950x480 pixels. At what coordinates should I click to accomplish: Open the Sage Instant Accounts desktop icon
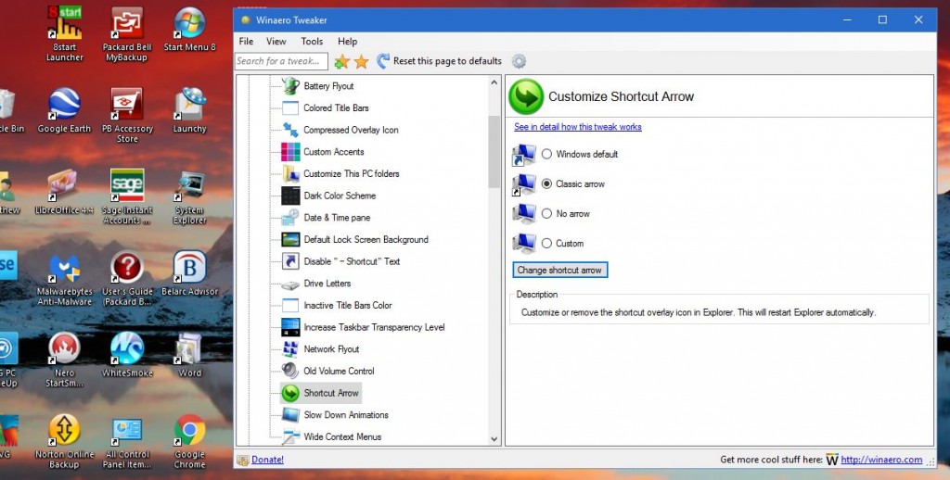click(x=126, y=196)
